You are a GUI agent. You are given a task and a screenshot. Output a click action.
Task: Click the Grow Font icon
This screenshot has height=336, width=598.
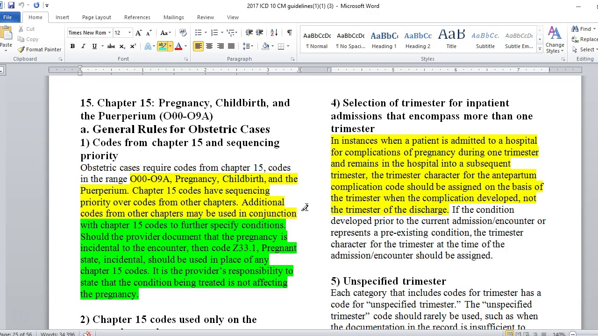138,33
